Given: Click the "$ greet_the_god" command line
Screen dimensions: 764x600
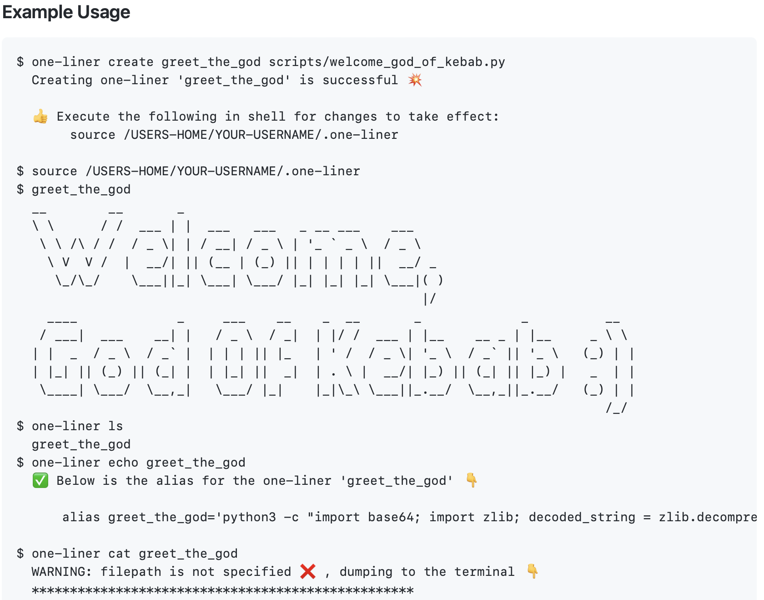Looking at the screenshot, I should pos(81,189).
